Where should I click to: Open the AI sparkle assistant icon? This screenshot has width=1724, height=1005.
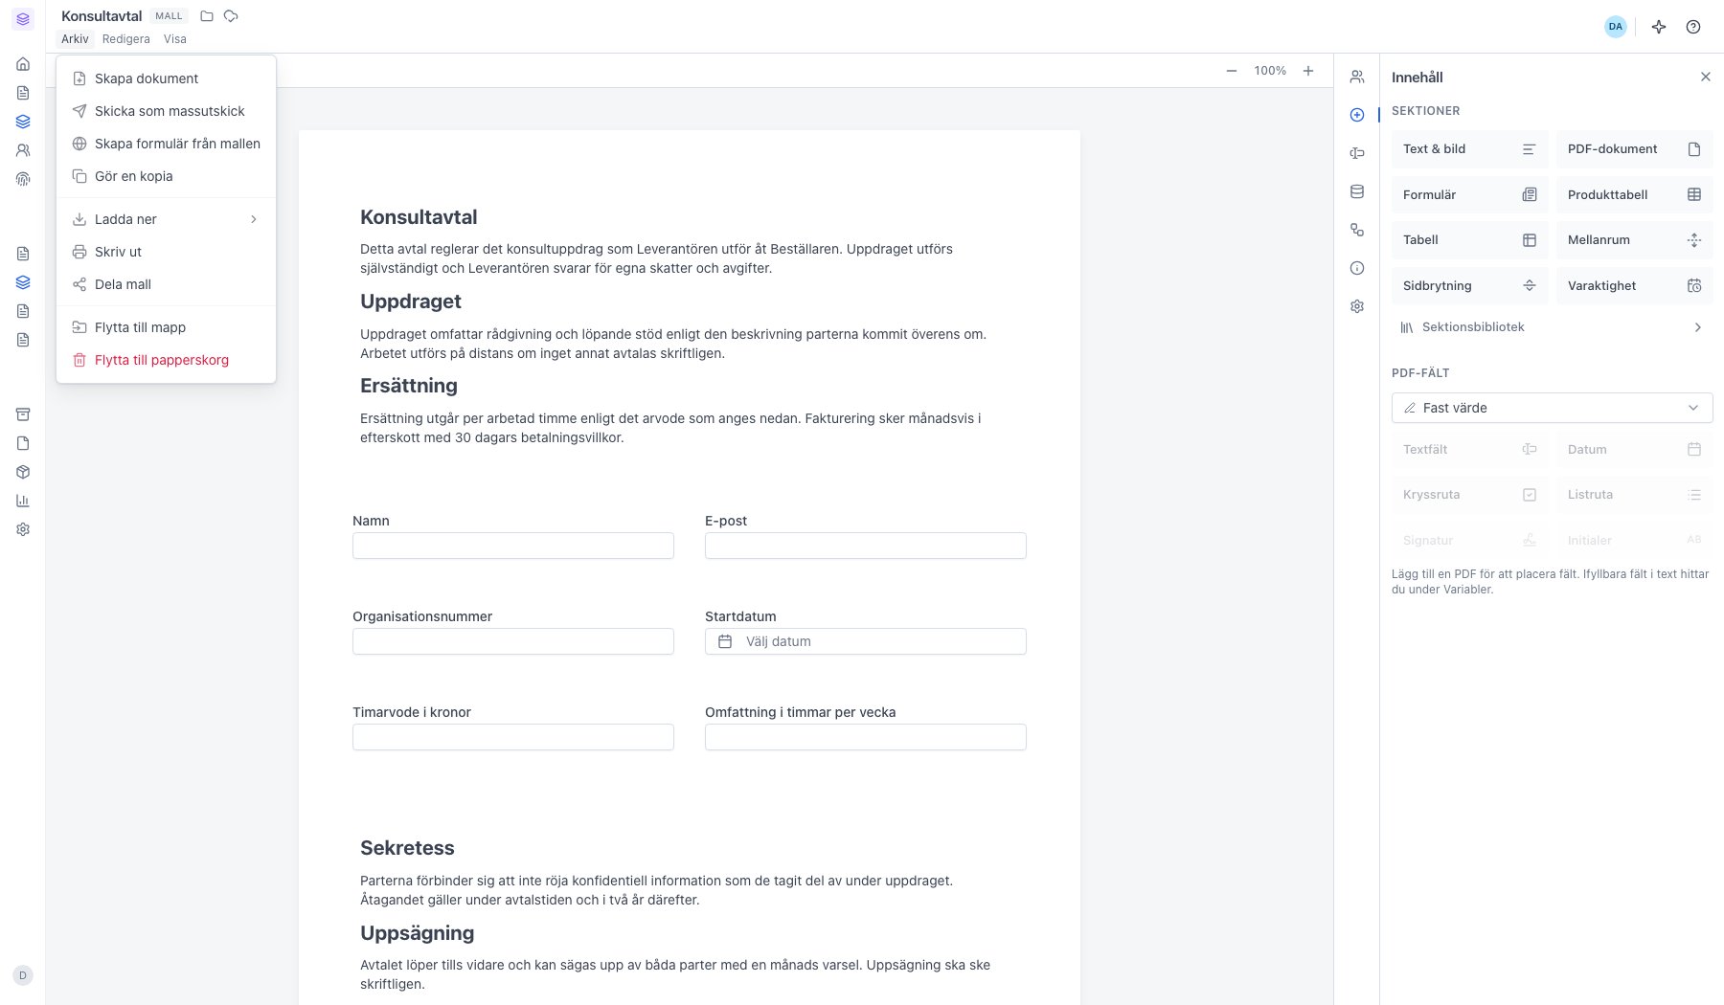(1659, 27)
